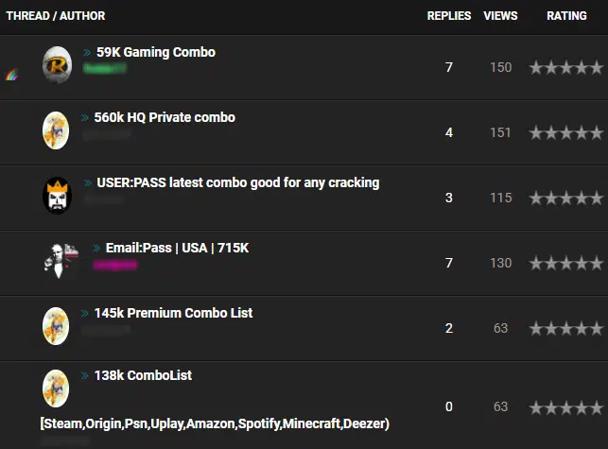Click the Rating column header
Image resolution: width=608 pixels, height=449 pixels.
point(566,16)
